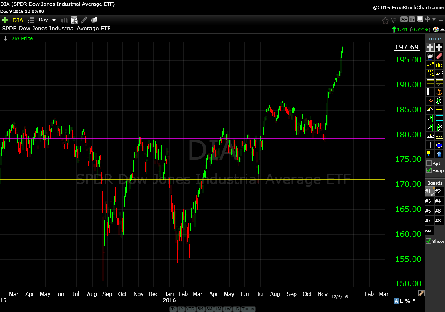Expand the T dropdown in top toolbar
This screenshot has width=445, height=312.
pos(412,20)
